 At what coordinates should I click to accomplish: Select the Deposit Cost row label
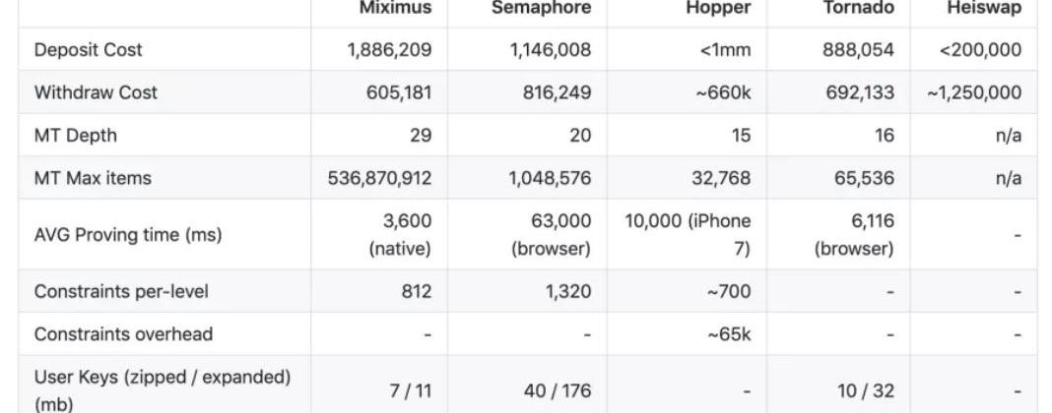coord(88,49)
